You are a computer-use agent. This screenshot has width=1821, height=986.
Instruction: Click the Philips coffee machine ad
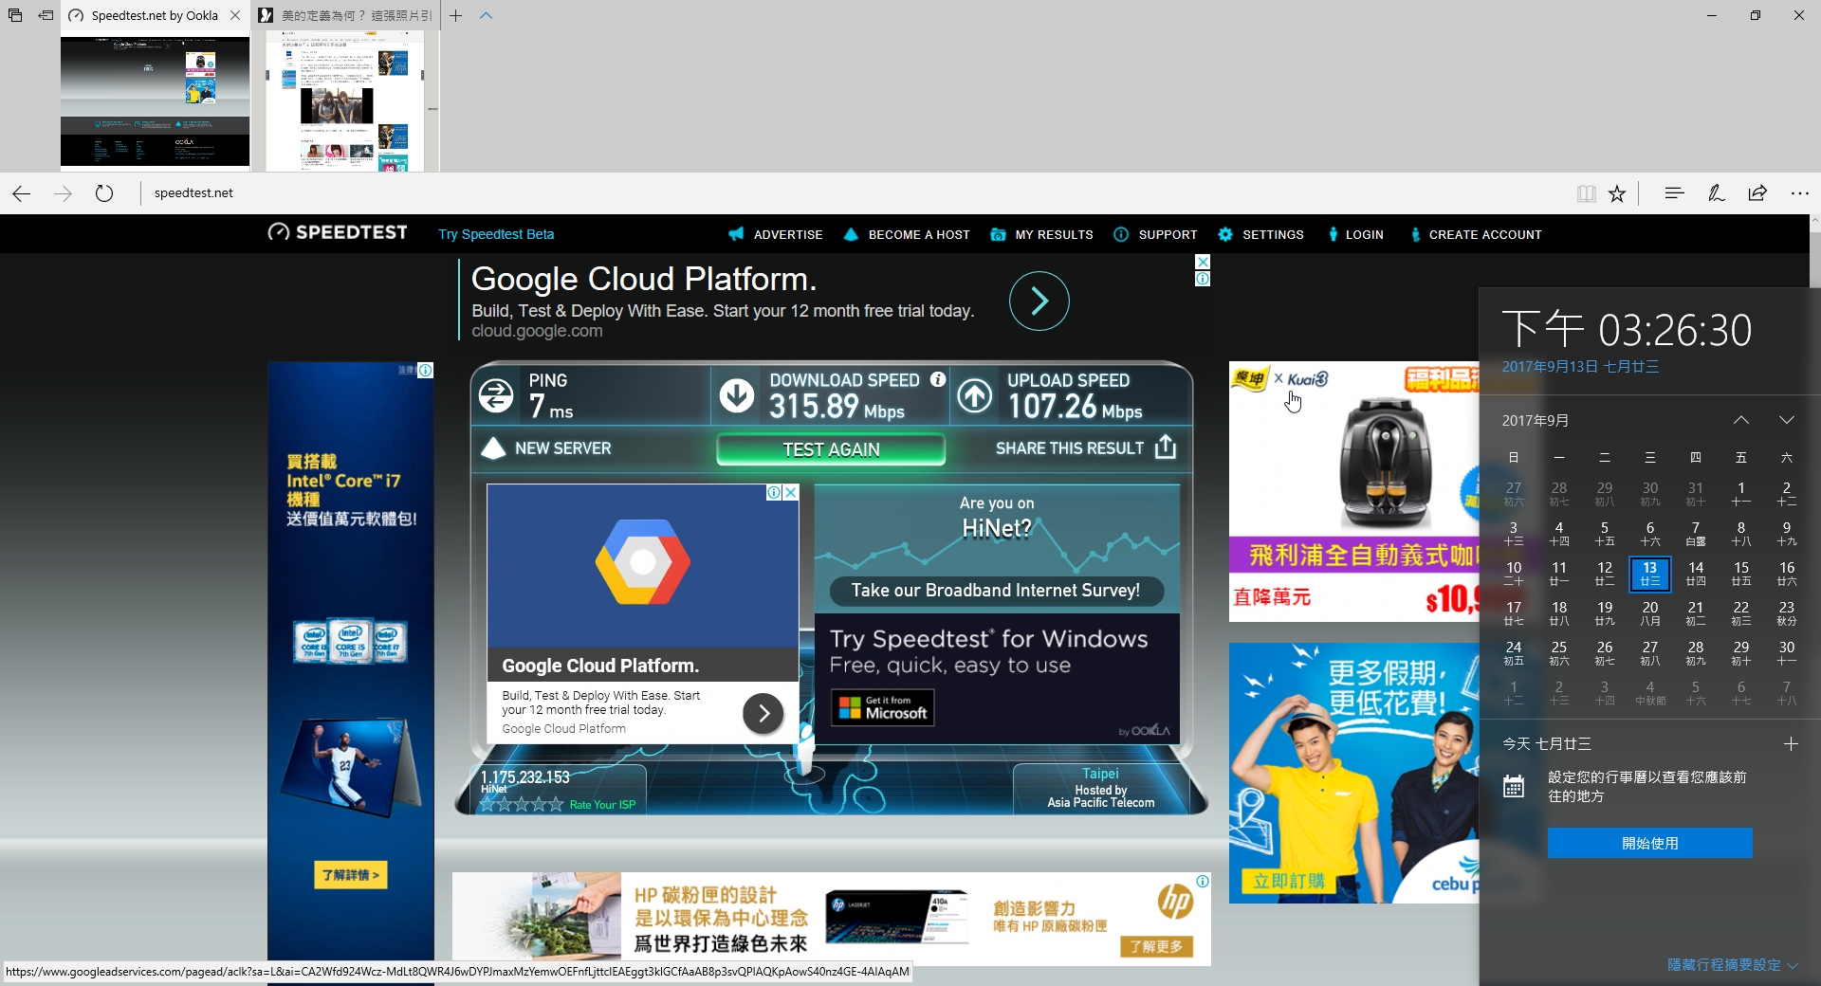pos(1353,491)
